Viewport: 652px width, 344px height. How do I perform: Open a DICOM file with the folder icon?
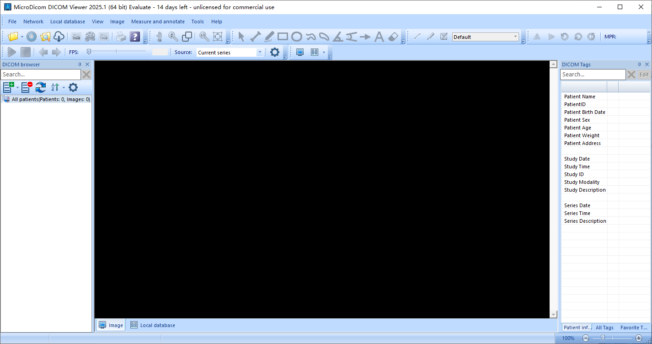coord(13,37)
